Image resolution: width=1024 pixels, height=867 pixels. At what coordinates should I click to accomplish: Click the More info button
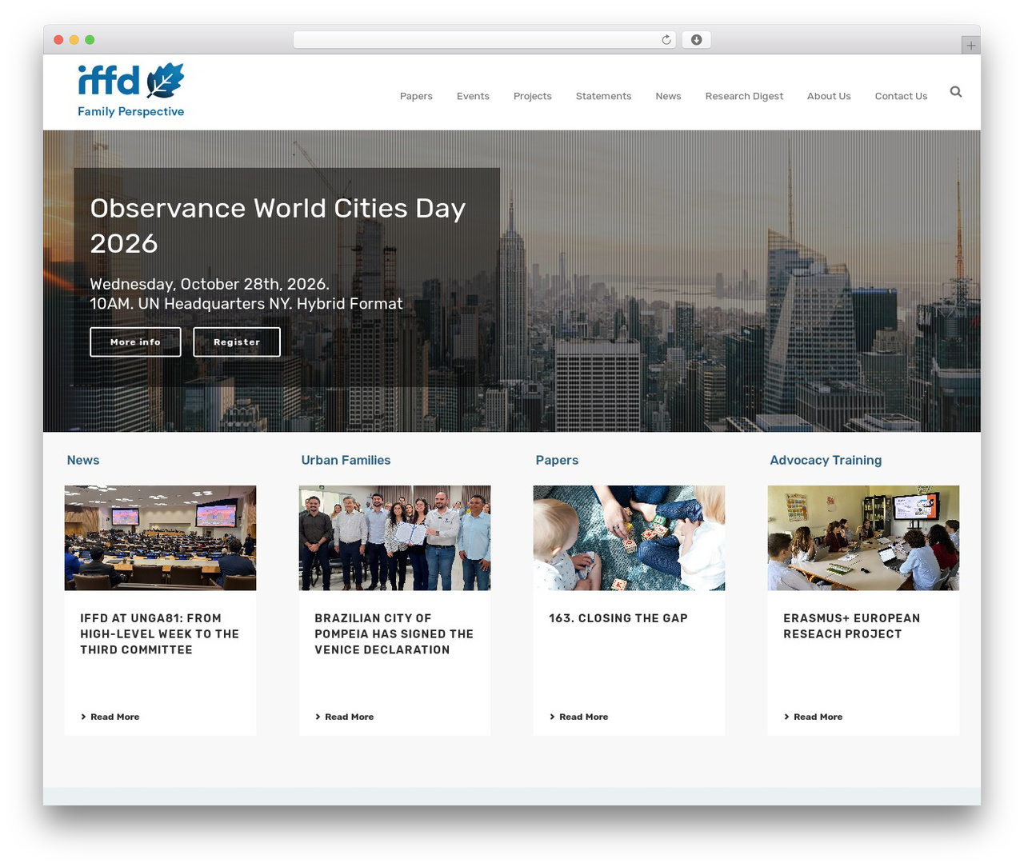[x=135, y=342]
